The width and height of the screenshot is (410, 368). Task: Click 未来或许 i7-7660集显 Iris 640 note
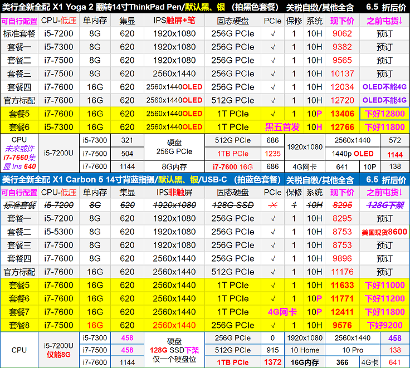[19, 158]
